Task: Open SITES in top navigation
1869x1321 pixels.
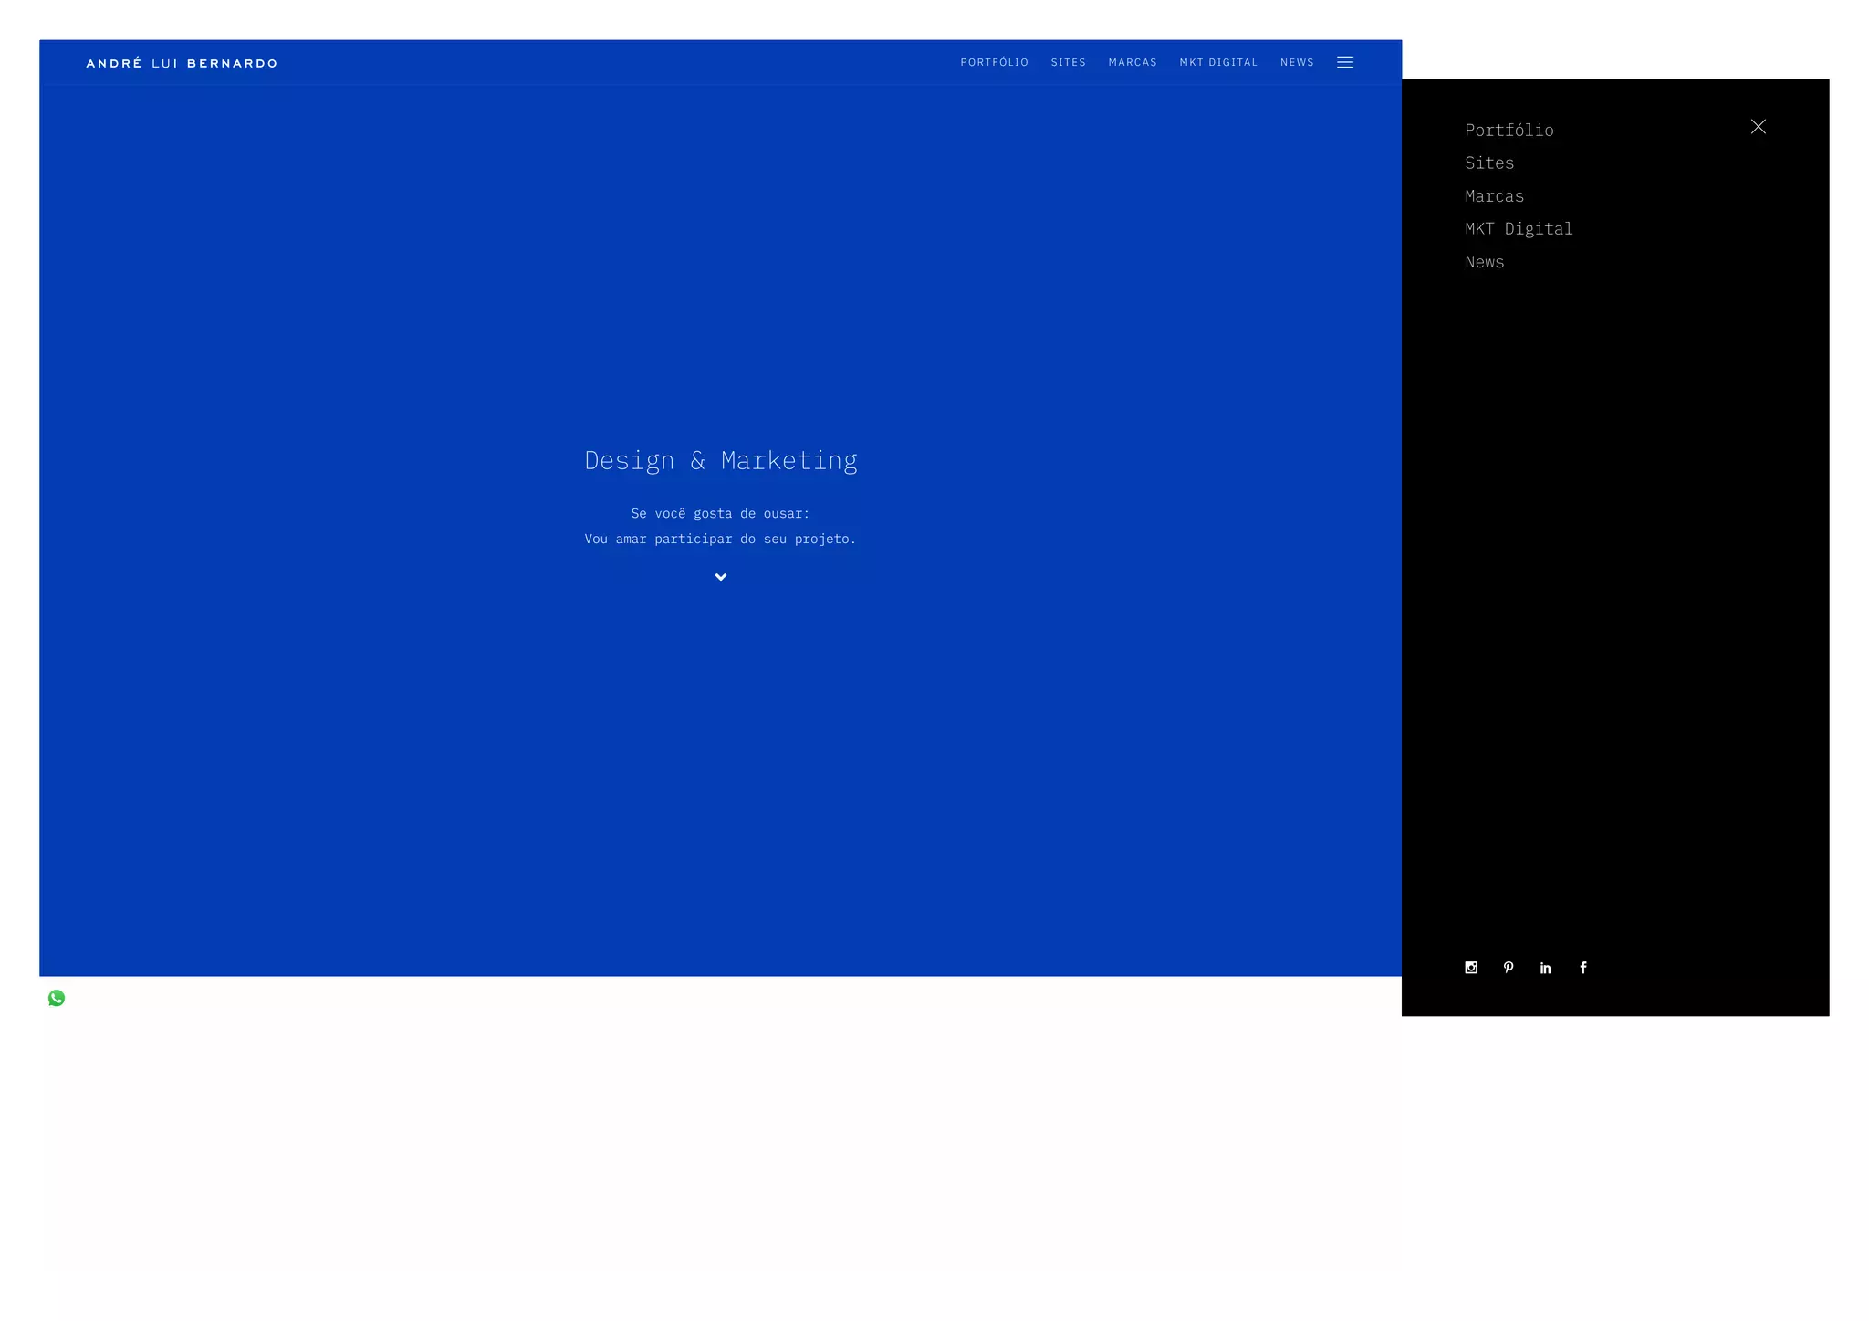Action: click(x=1068, y=62)
